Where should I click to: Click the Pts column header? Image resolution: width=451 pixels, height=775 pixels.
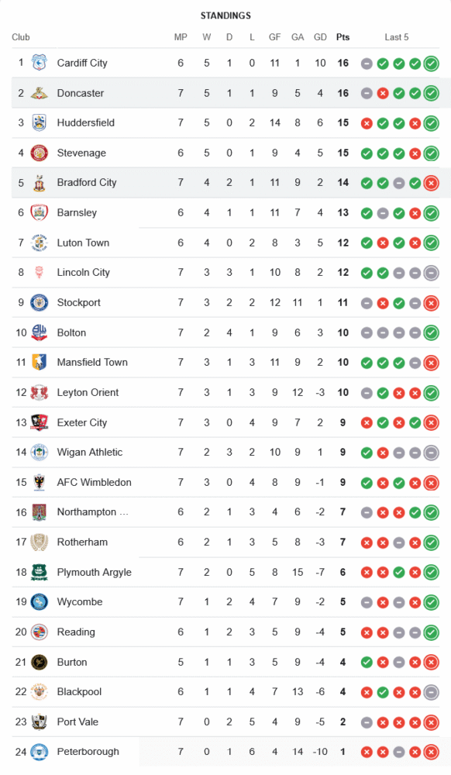pyautogui.click(x=343, y=37)
